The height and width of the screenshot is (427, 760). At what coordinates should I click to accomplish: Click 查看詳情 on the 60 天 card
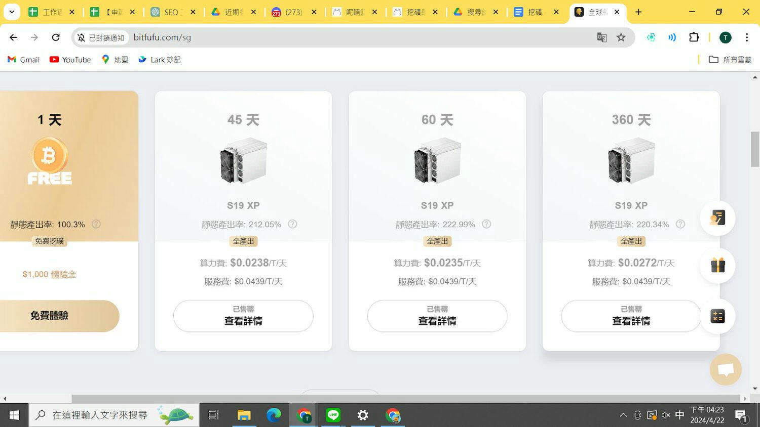tap(437, 316)
